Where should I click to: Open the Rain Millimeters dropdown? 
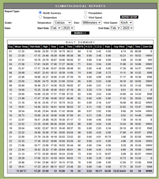[x=92, y=23]
